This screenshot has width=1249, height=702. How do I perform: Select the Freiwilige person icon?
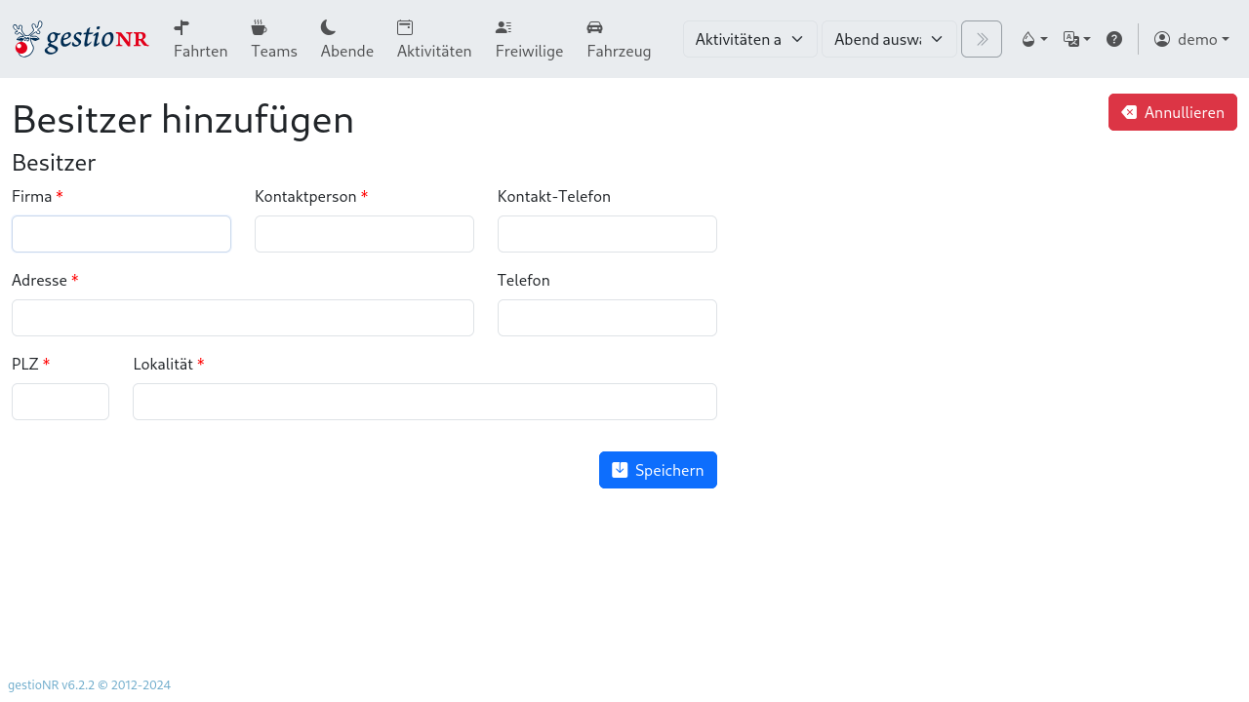coord(503,26)
